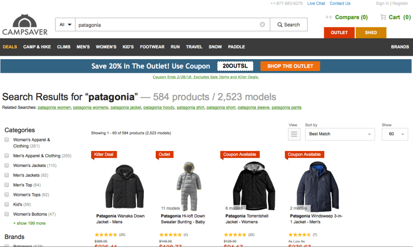This screenshot has width=413, height=247.
Task: Open related search patagonia hoody
Action: point(159,107)
